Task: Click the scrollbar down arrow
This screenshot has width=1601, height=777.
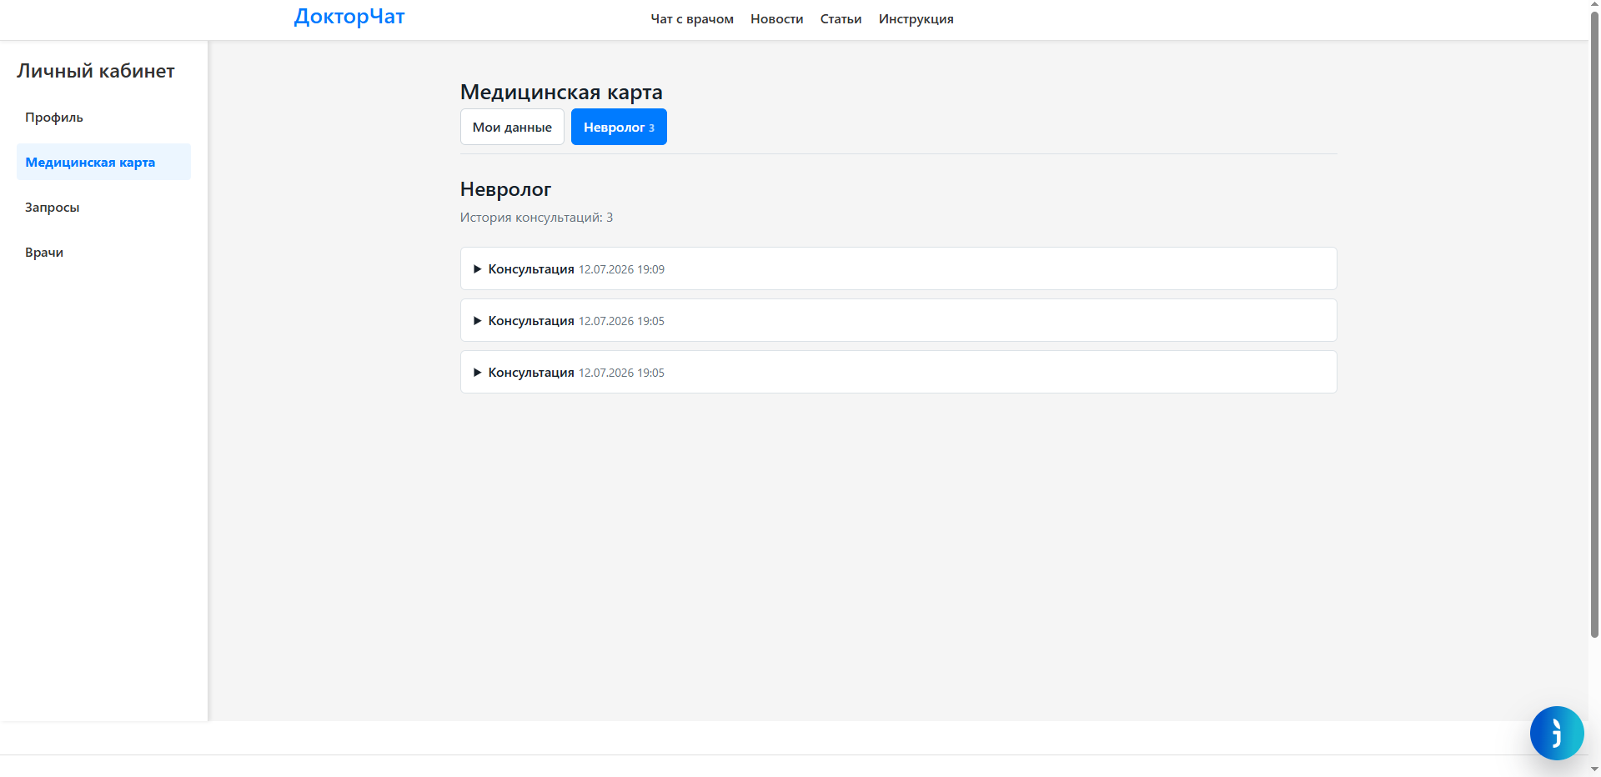Action: tap(1594, 769)
